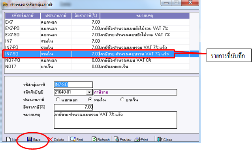Screen dimensions: 252x150
Task: Click the IN7-SO tax group code field
Action: coord(73,84)
